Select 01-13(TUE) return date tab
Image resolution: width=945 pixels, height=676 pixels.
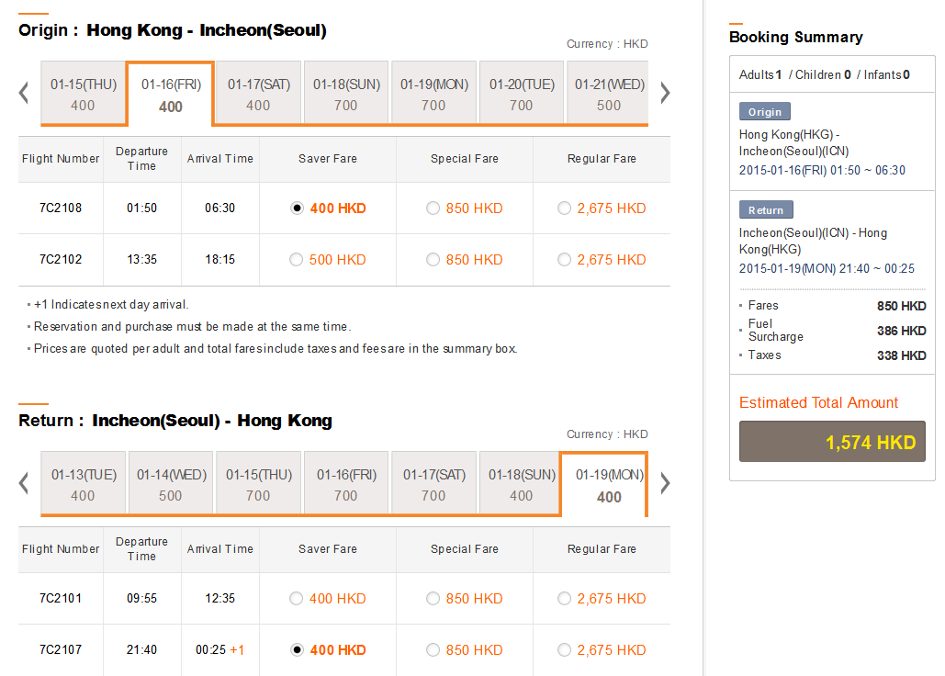click(83, 484)
